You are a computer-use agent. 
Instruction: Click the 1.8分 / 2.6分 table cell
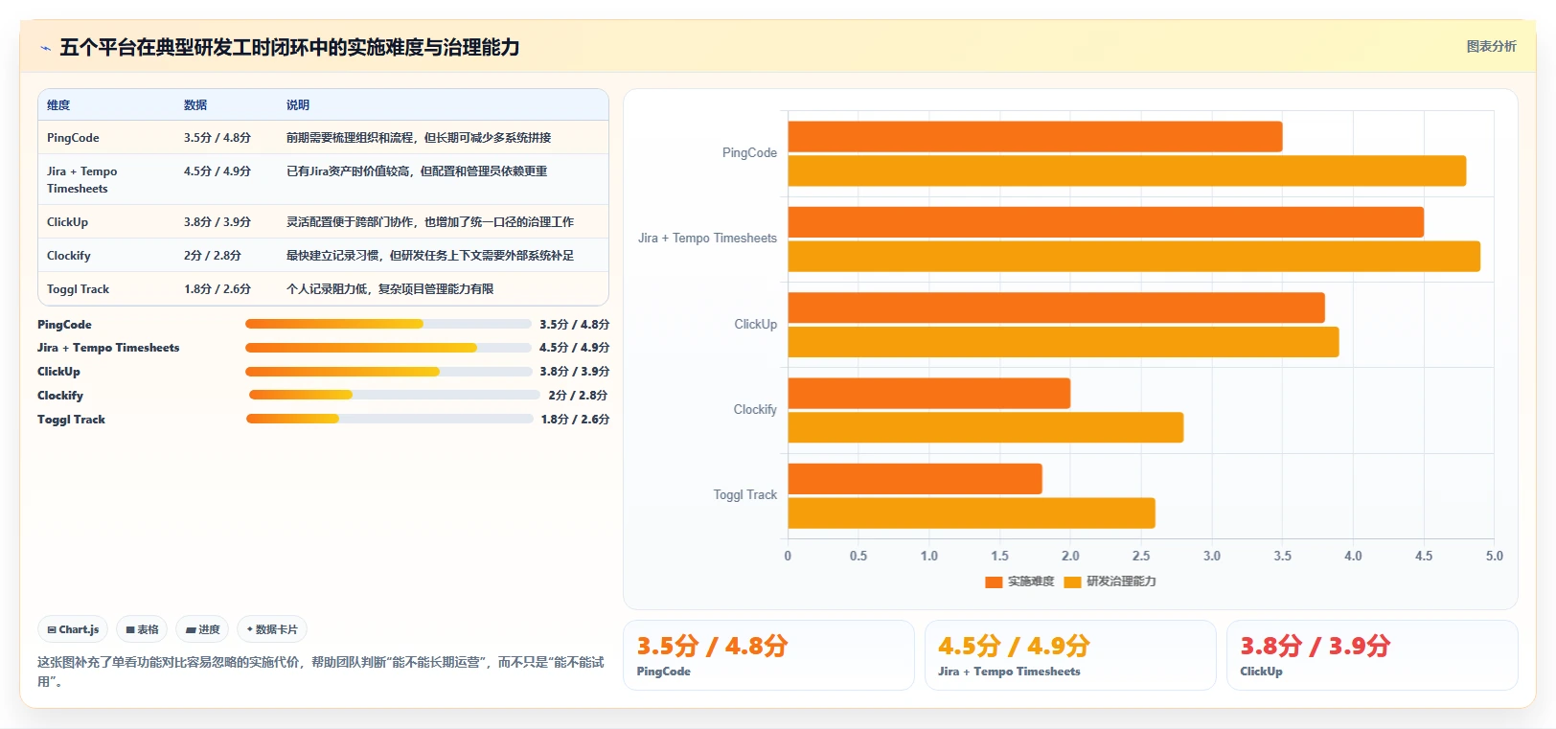pyautogui.click(x=217, y=289)
